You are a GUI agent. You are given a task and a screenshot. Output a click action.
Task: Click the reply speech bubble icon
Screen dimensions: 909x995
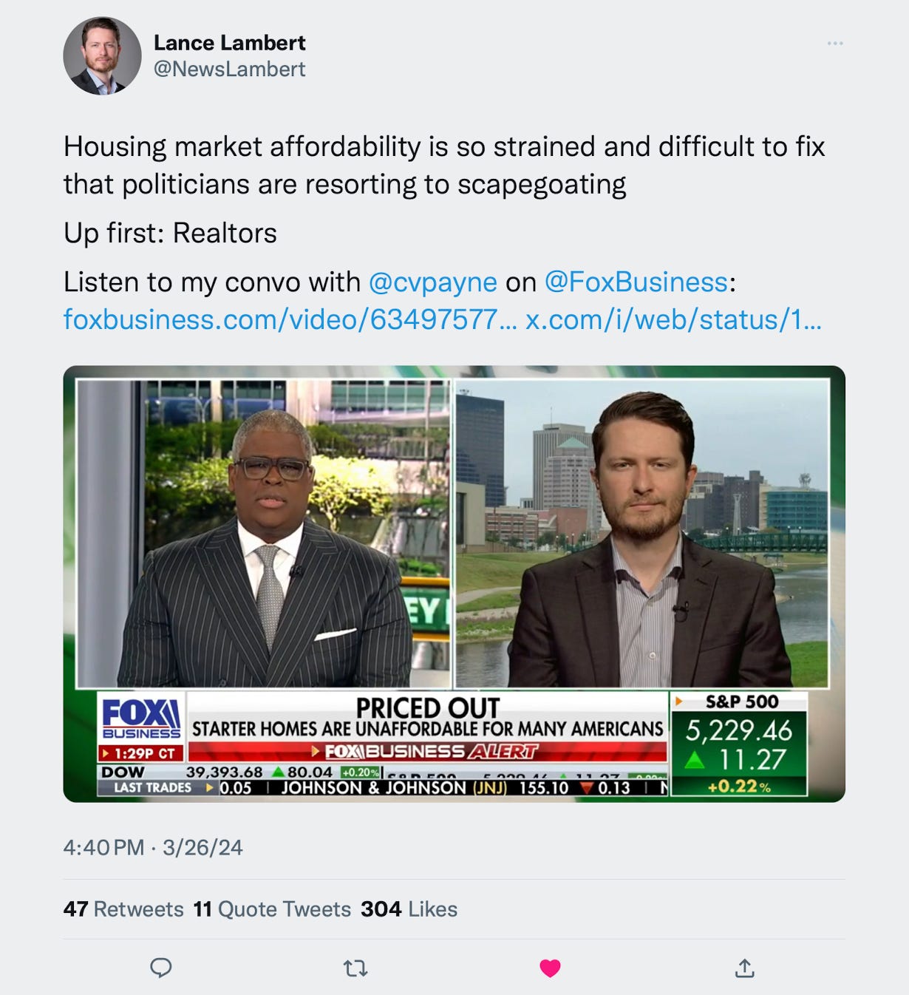(160, 968)
